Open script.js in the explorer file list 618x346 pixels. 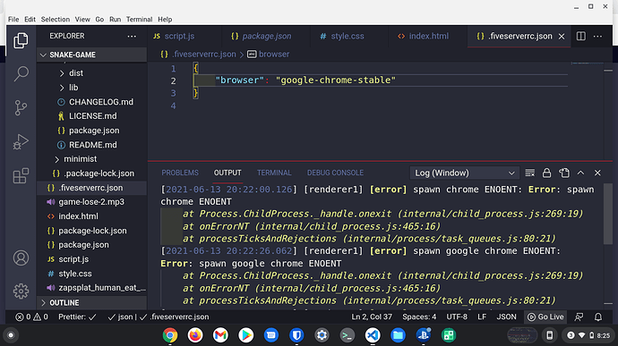pyautogui.click(x=73, y=259)
